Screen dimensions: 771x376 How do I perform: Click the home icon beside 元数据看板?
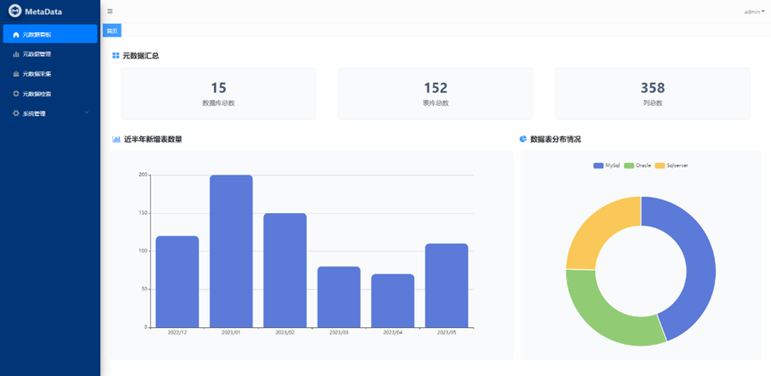click(15, 34)
